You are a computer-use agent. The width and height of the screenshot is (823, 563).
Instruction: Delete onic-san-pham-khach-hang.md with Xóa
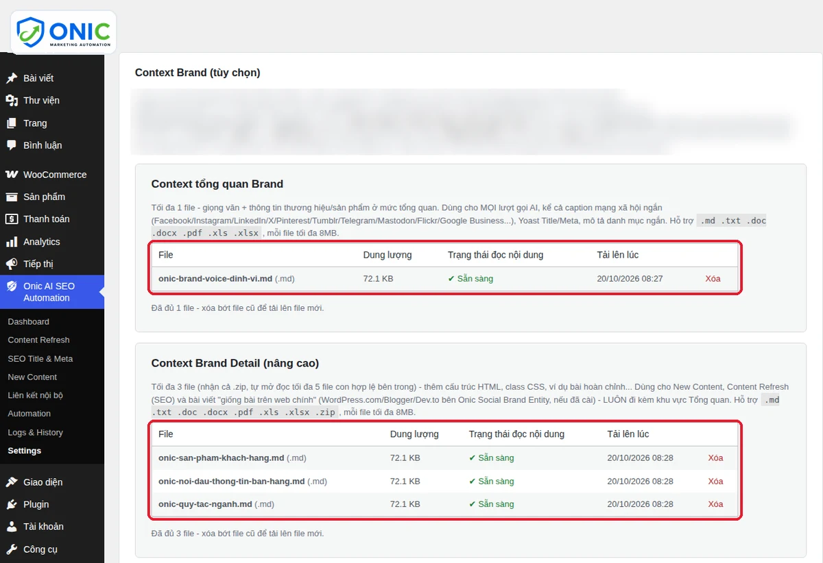[715, 458]
